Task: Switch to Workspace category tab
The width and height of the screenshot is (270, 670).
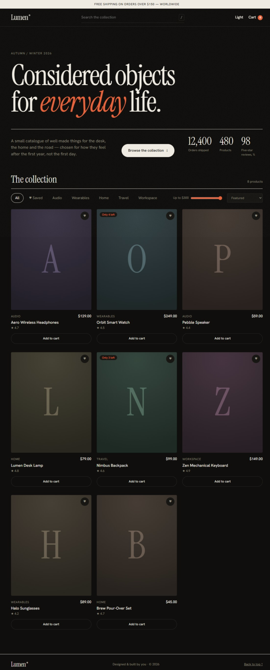Action: (148, 198)
